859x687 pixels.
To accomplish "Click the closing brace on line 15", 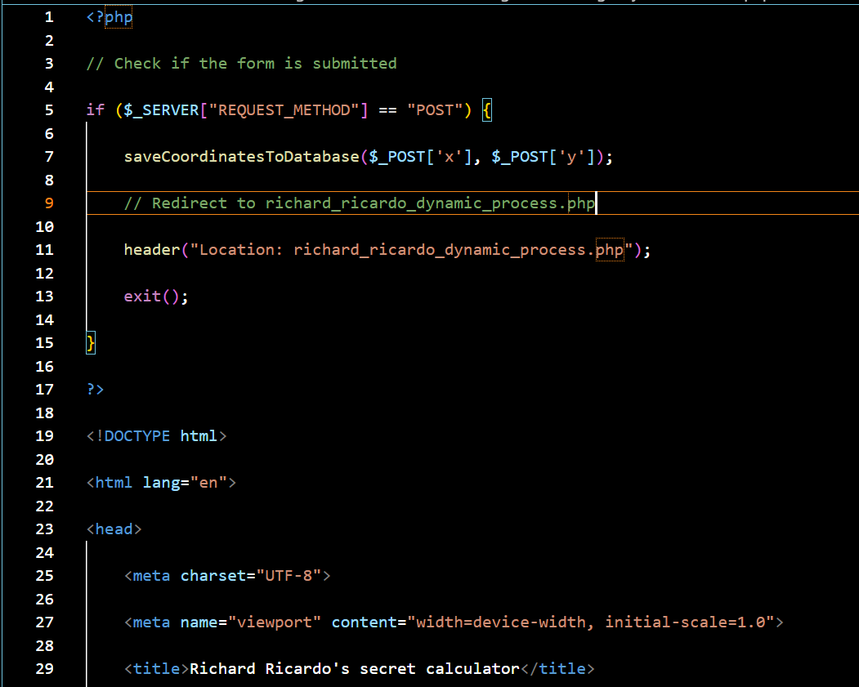I will coord(90,342).
